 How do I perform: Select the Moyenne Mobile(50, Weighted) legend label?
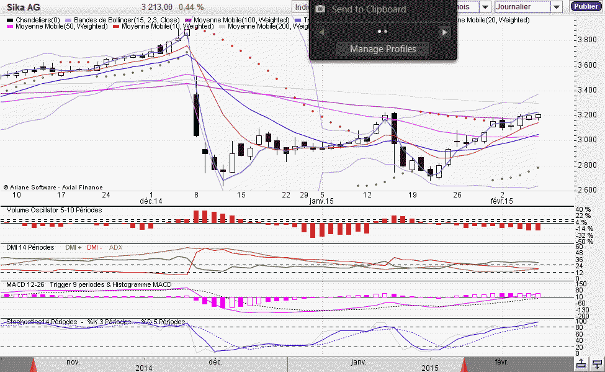pyautogui.click(x=61, y=26)
